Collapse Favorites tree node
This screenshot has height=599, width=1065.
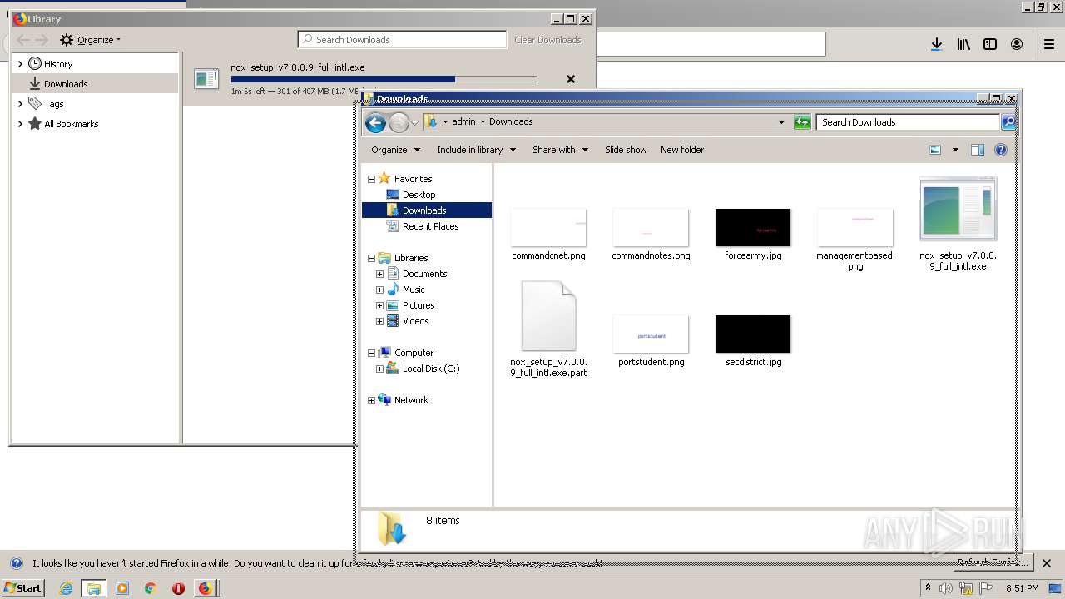coord(371,179)
